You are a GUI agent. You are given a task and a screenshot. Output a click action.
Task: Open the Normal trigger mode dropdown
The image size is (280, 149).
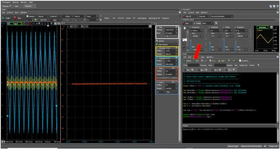pos(43,16)
